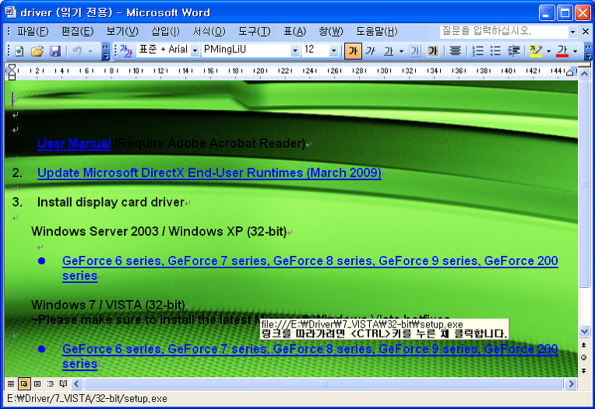
Task: Create a new blank document
Action: click(19, 51)
